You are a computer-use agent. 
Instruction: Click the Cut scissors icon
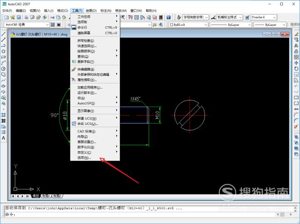coord(52,18)
